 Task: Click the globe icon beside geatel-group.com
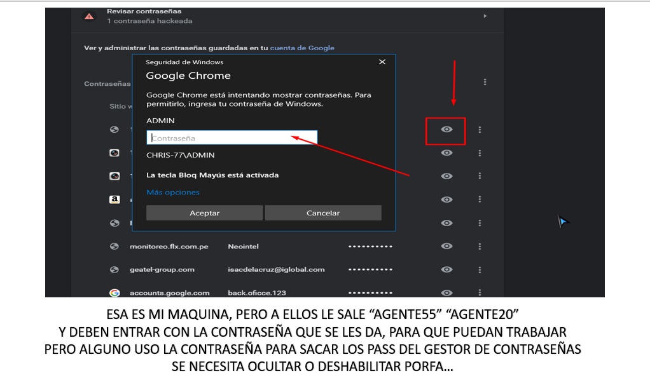[x=114, y=269]
